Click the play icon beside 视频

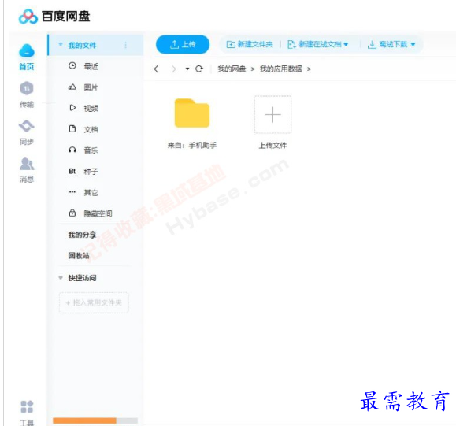coord(72,108)
